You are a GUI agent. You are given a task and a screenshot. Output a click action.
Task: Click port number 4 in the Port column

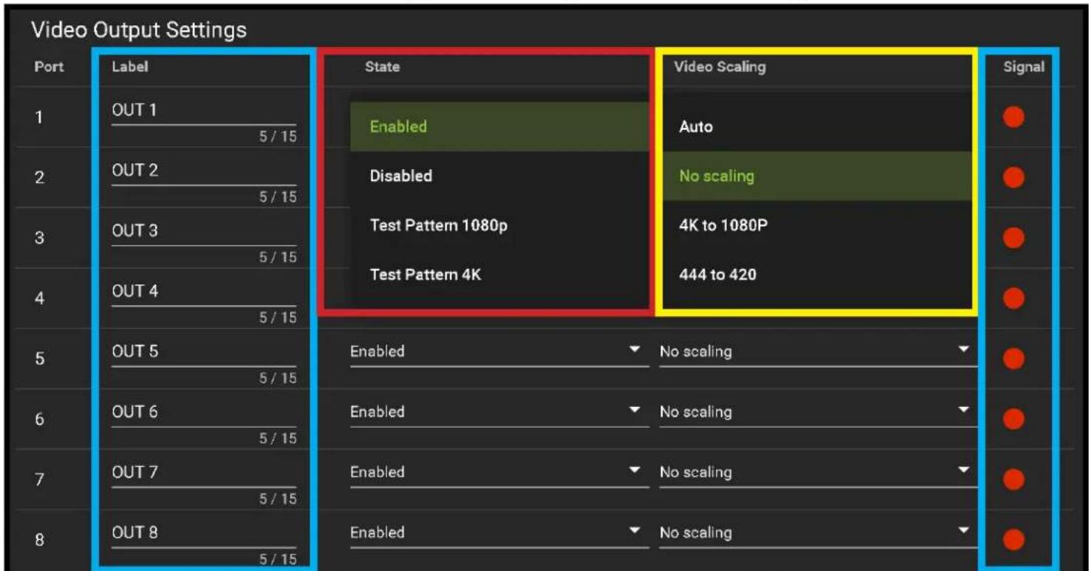pyautogui.click(x=39, y=298)
